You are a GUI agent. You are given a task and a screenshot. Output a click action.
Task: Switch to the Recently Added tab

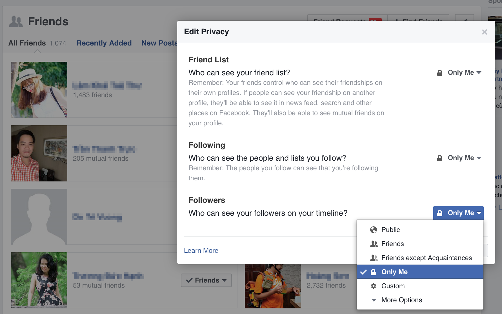104,43
